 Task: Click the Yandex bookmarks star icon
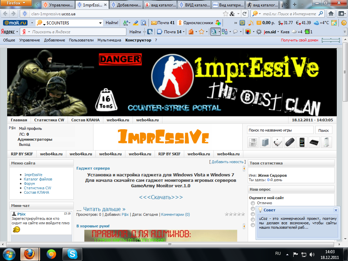(x=201, y=32)
